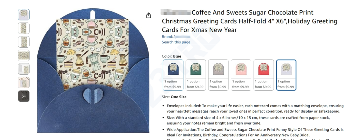Open the second gallery thumbnail
The image size is (348, 140).
(x=24, y=28)
